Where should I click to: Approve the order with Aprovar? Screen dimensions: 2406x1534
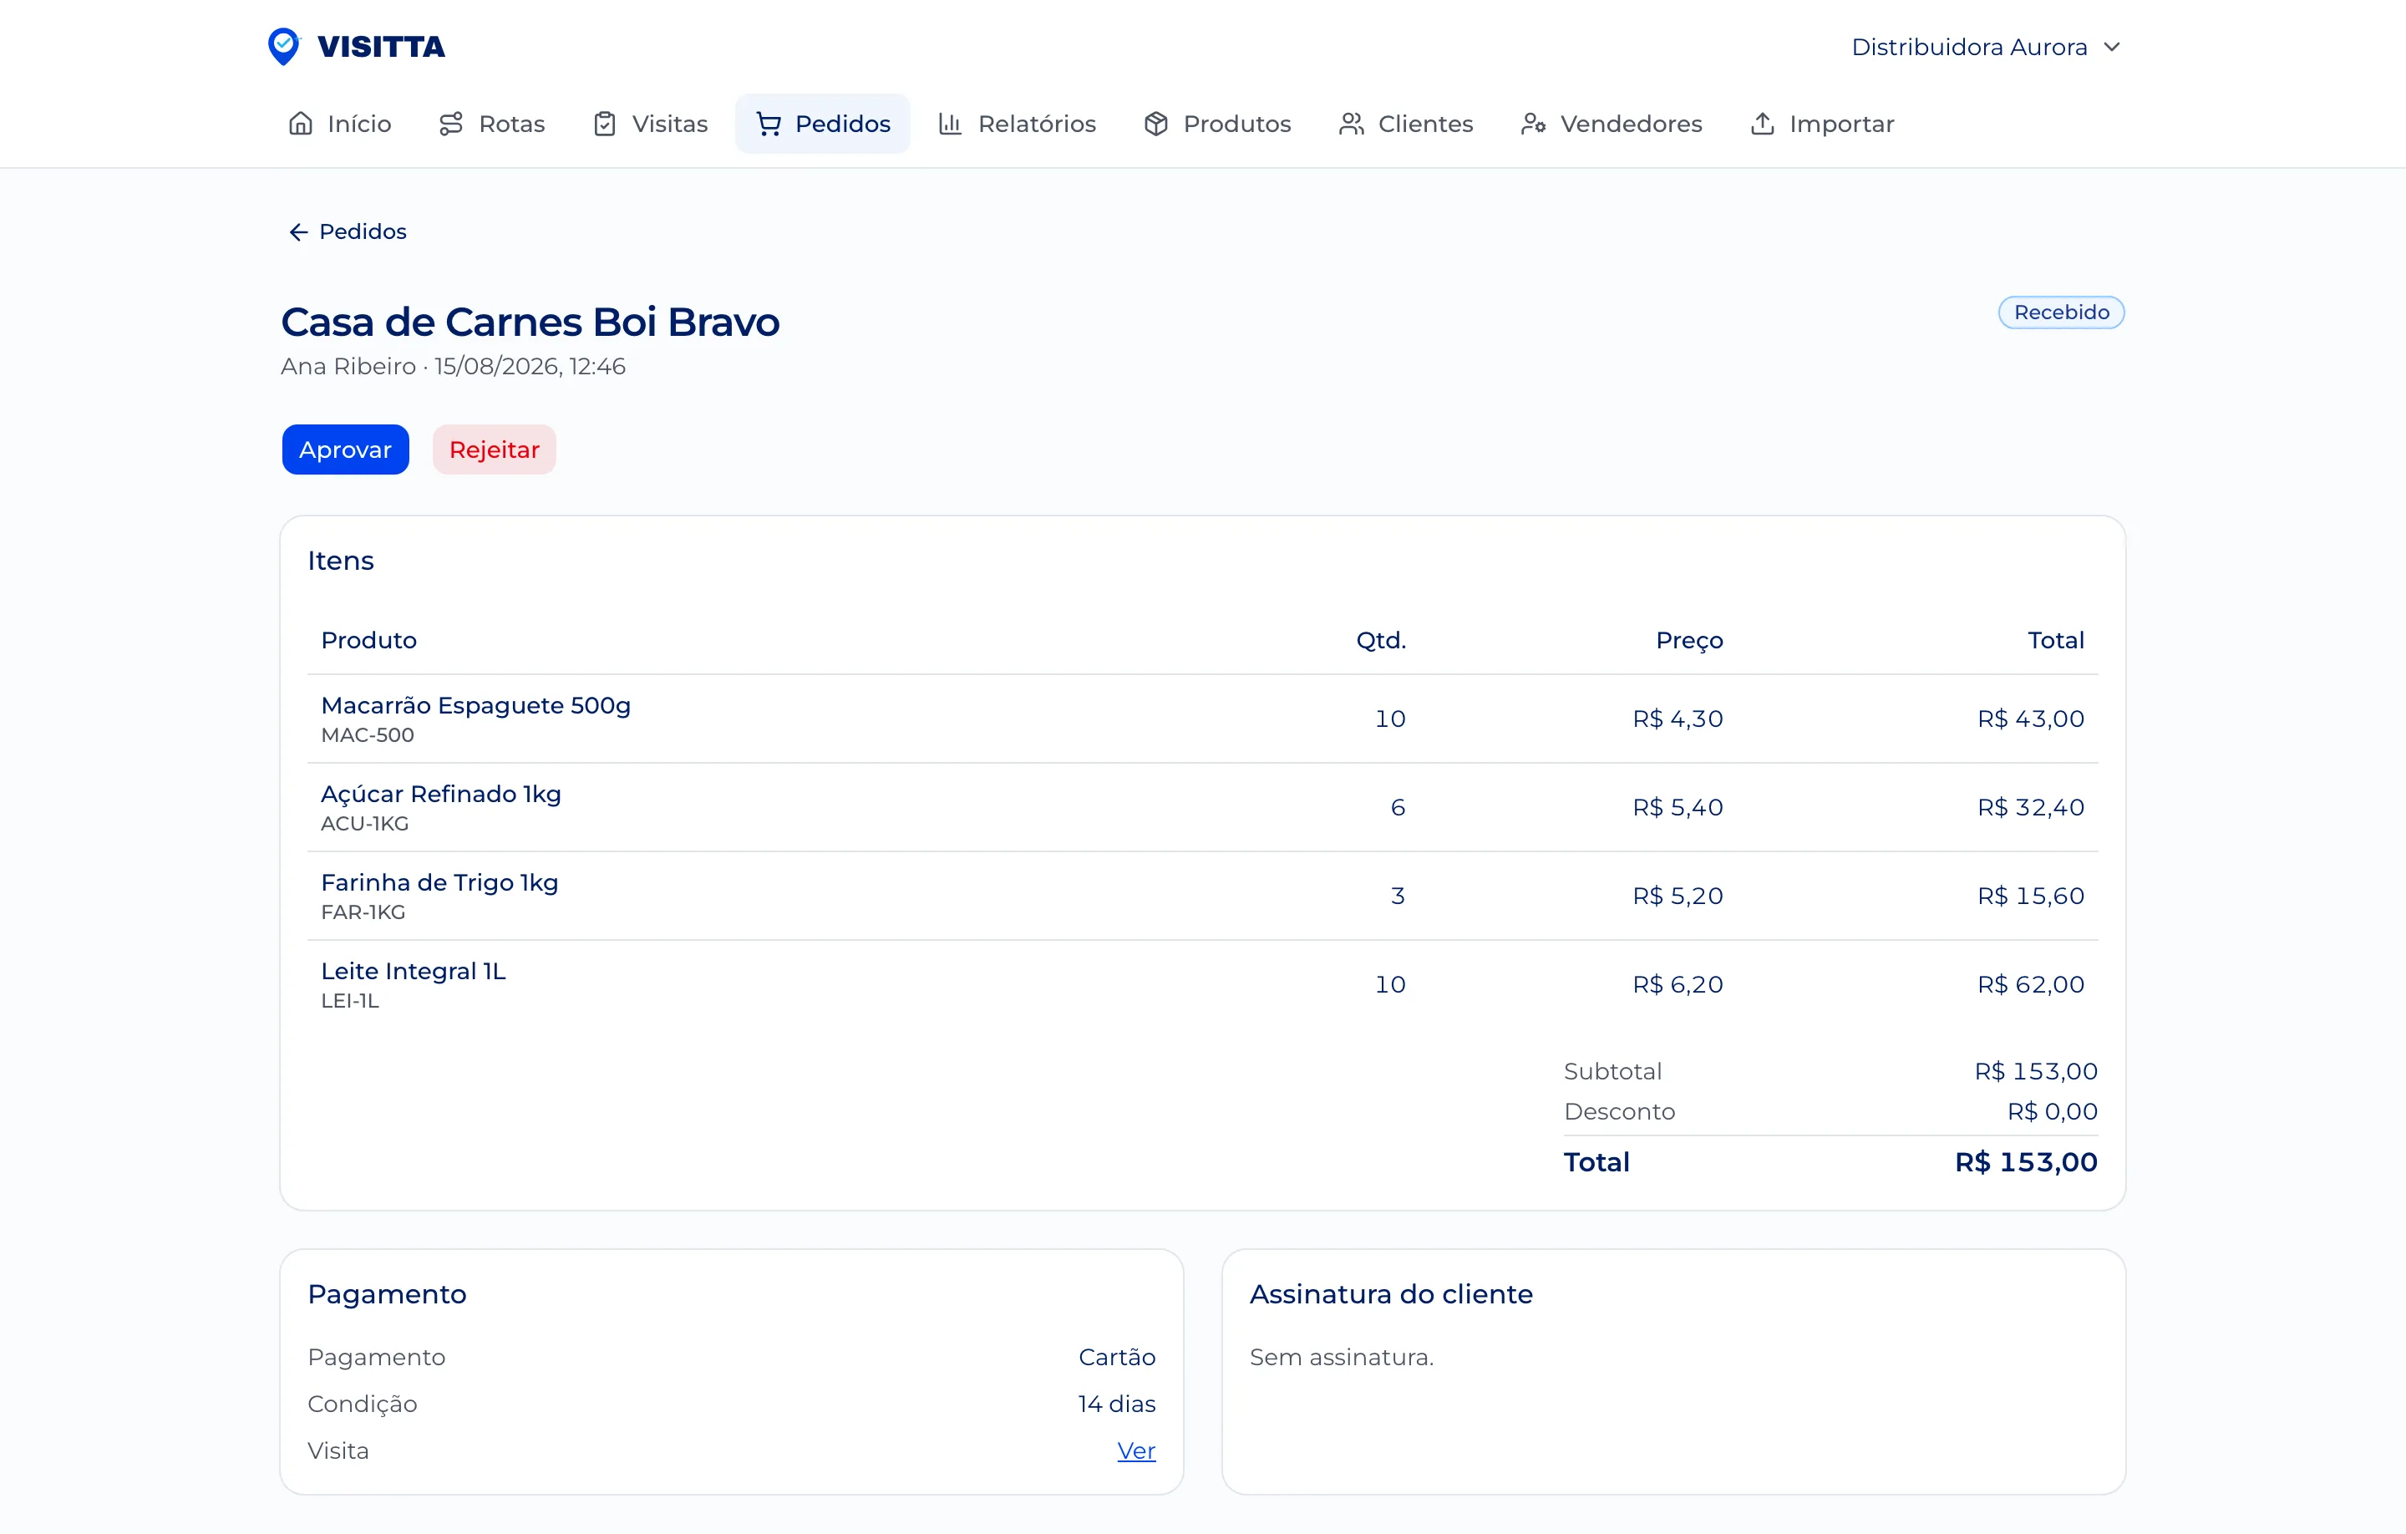[346, 450]
